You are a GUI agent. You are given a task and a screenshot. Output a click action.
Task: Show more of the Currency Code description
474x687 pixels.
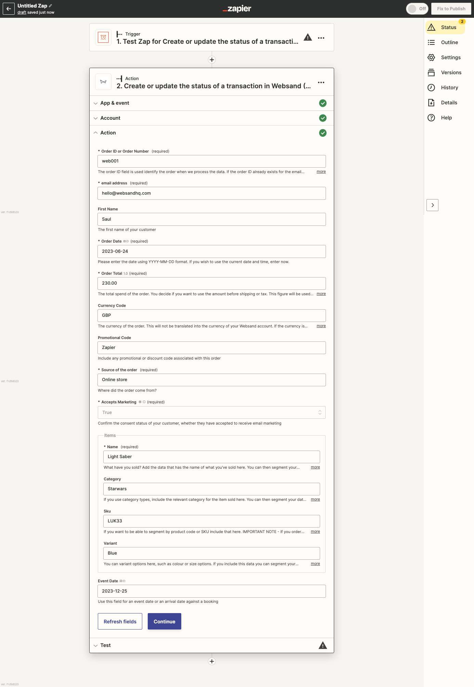coord(321,326)
